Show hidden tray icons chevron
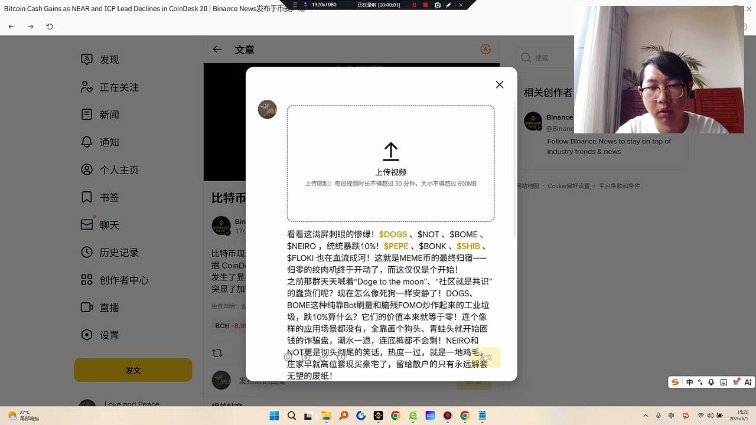This screenshot has height=425, width=756. 646,416
